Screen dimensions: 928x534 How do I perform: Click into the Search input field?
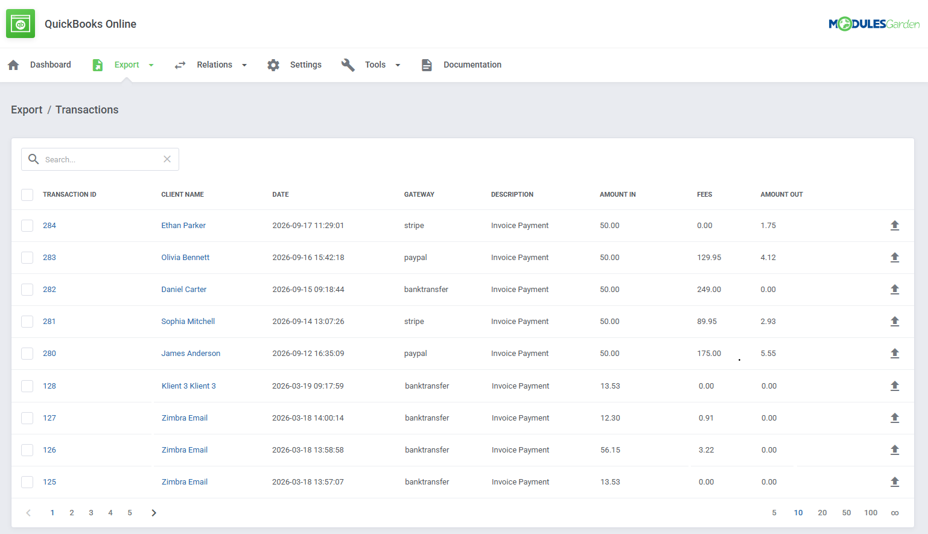point(100,159)
